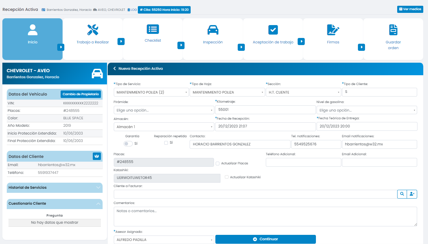Click the arrow button on the Aceptación de trabajo step
The width and height of the screenshot is (428, 244).
tap(301, 41)
